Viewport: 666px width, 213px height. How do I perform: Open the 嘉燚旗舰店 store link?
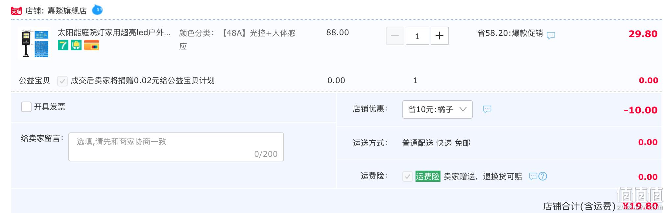(x=67, y=11)
